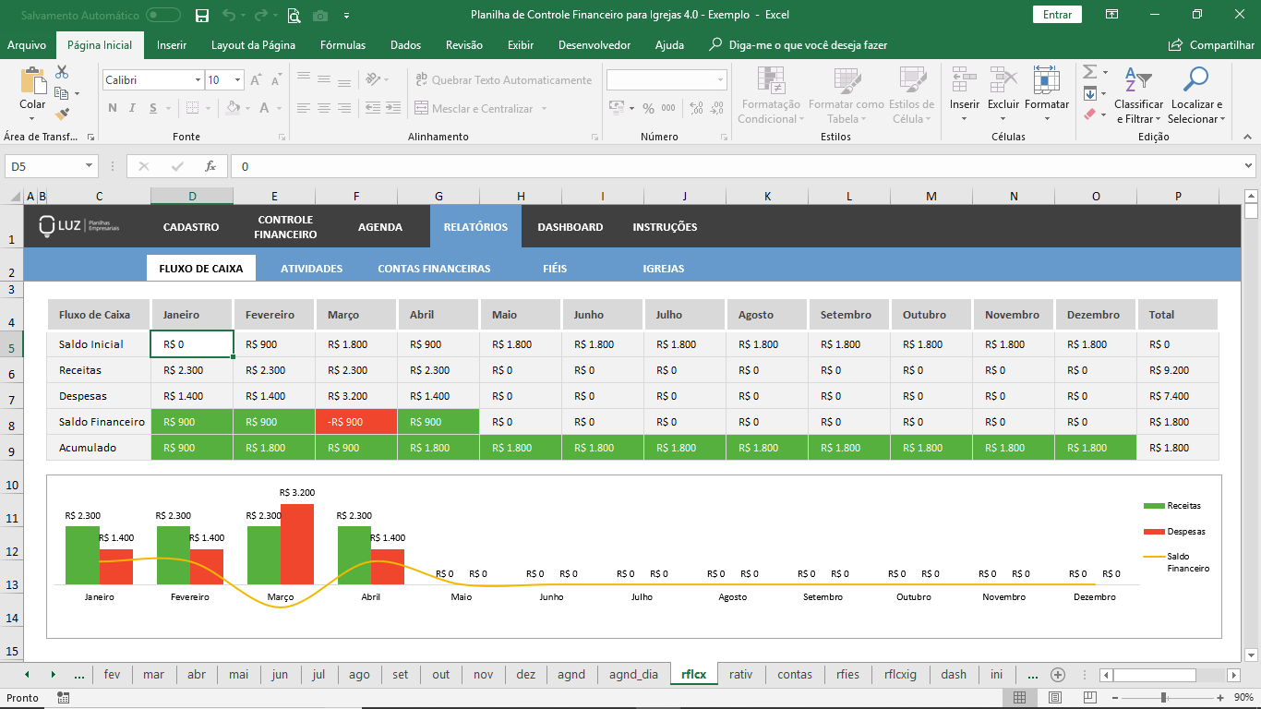
Task: Click the DASHBOARD navigation button
Action: click(570, 227)
